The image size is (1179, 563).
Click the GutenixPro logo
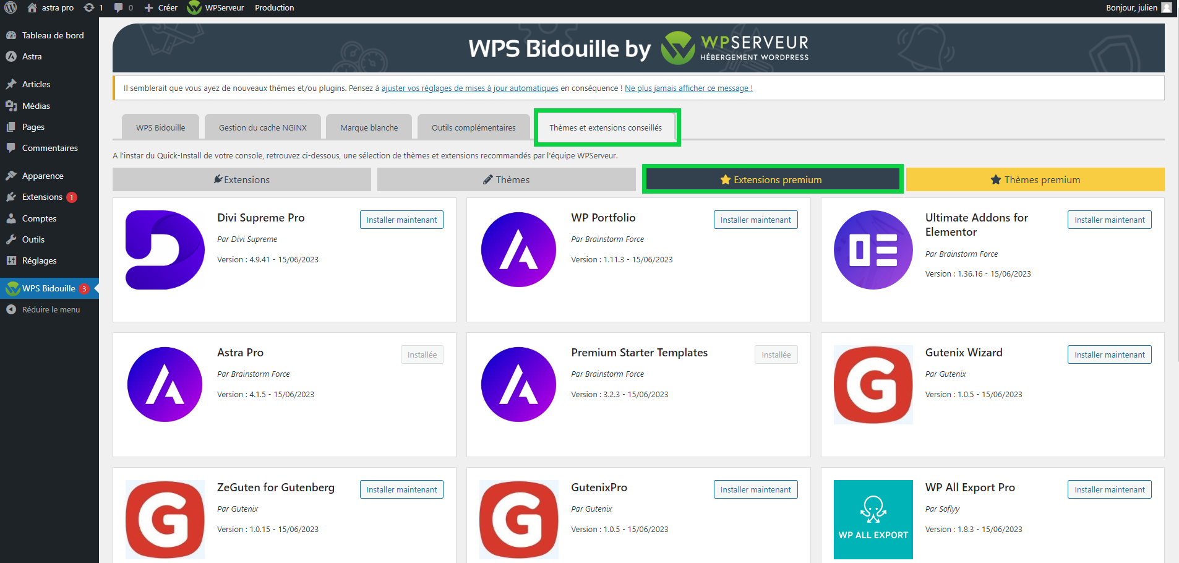coord(519,520)
